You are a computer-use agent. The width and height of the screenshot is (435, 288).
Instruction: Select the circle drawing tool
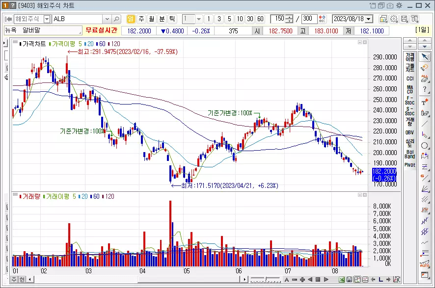[425, 145]
